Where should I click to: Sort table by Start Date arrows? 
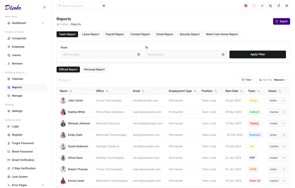241,91
